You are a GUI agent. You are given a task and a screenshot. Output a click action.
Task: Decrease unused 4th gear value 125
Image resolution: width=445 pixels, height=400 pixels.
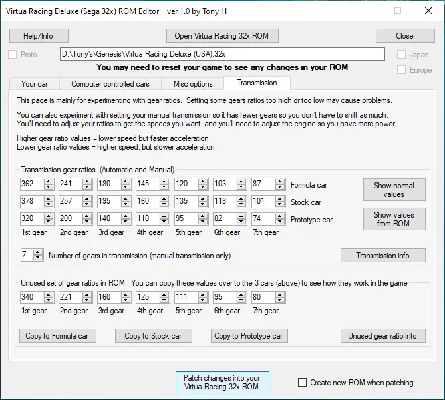pos(164,300)
